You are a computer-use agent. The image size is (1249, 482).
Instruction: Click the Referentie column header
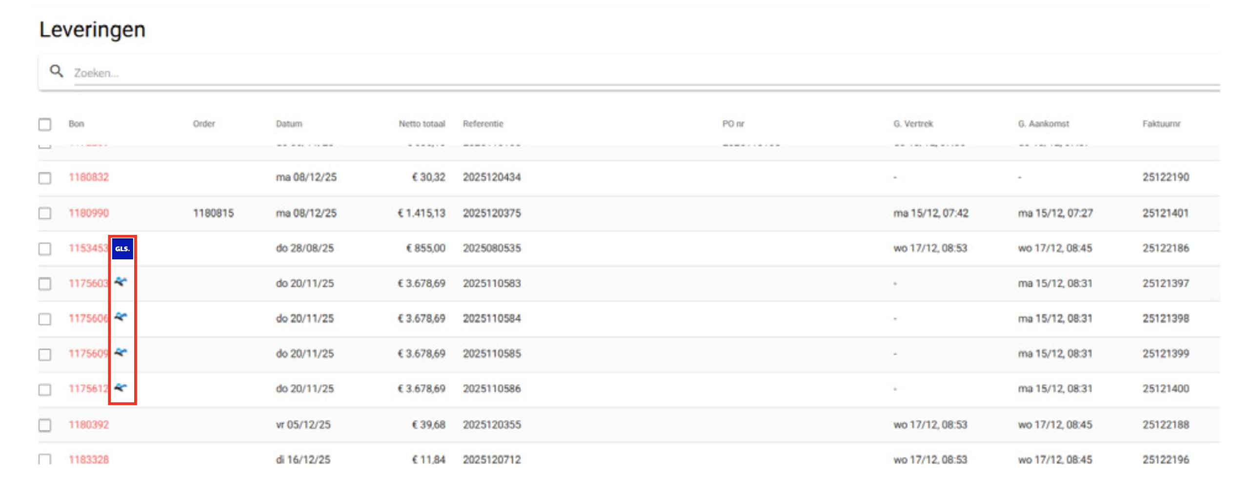coord(483,124)
